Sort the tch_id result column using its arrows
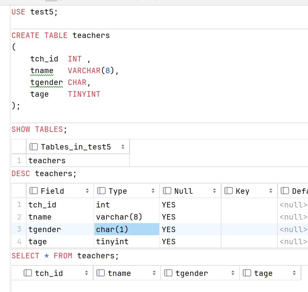Image resolution: width=308 pixels, height=292 pixels. point(86,273)
